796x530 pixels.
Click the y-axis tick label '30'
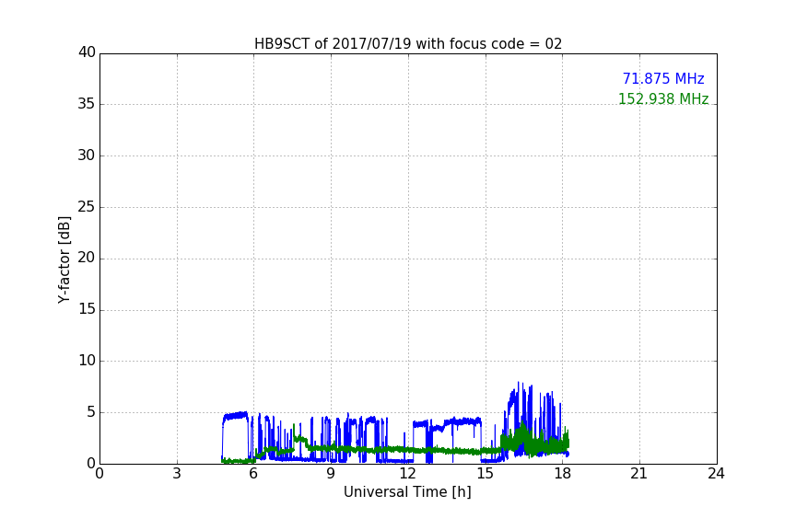tap(87, 156)
